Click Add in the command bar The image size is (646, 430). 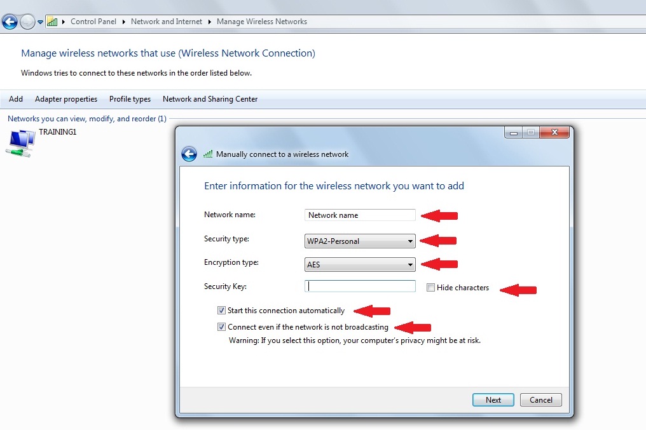[16, 98]
